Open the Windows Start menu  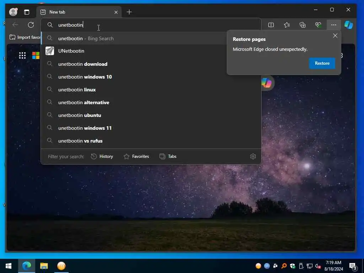9,266
